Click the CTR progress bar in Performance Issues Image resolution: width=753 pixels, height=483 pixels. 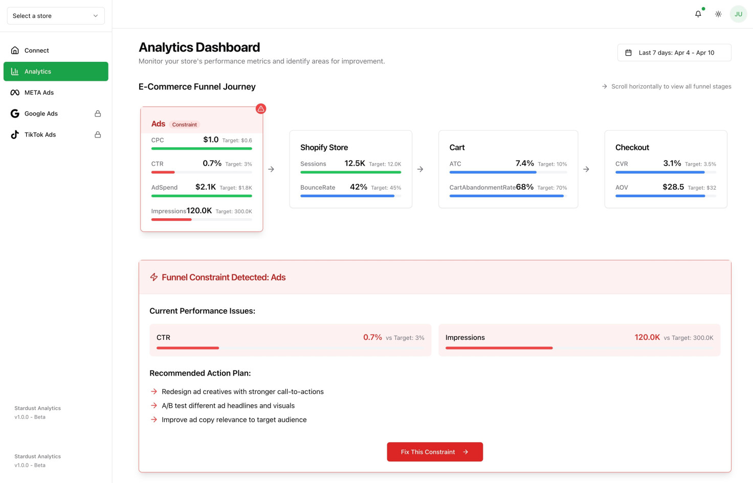[x=290, y=348]
